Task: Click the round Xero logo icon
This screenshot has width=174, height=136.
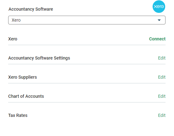Action: [x=159, y=7]
